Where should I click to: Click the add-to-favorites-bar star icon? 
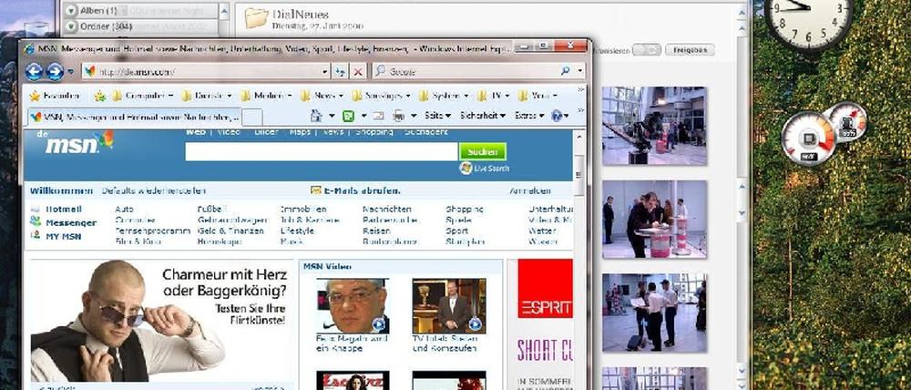point(100,96)
